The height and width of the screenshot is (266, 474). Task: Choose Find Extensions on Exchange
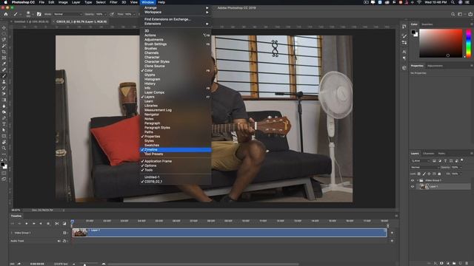pos(176,19)
